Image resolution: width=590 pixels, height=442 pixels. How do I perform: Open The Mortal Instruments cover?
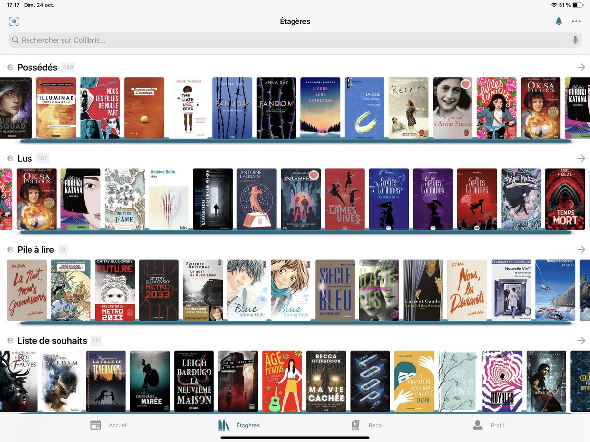546,381
